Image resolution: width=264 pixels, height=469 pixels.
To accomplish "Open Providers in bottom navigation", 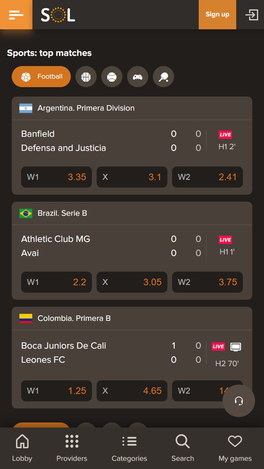I will coord(72,448).
